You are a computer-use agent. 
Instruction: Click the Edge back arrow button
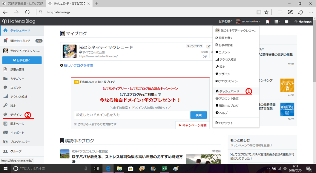pyautogui.click(x=5, y=12)
